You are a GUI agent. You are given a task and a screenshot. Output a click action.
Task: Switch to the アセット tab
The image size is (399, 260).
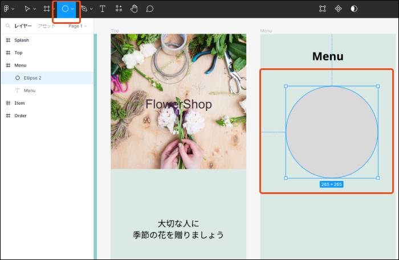46,26
